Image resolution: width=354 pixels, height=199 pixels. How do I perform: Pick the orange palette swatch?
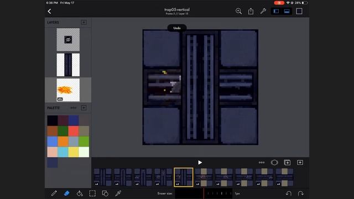point(63,142)
